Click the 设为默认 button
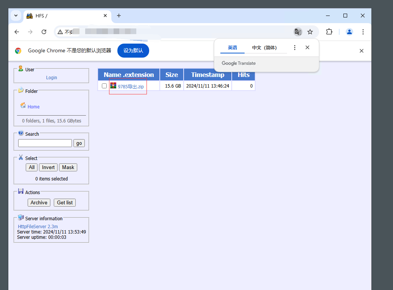 point(133,51)
